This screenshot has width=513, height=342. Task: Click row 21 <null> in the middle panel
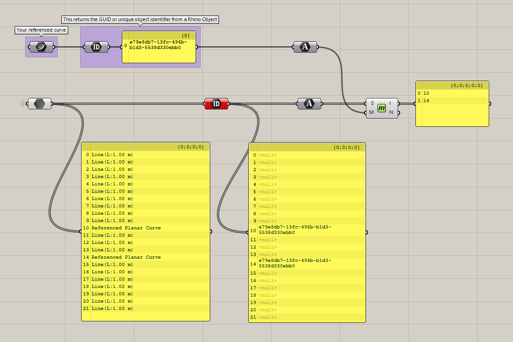tap(307, 317)
